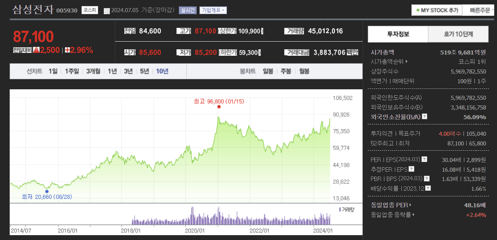Expand 동일업종 PER arrow link
This screenshot has height=240, width=497.
click(410, 205)
